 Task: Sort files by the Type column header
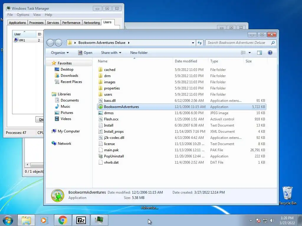(226, 61)
